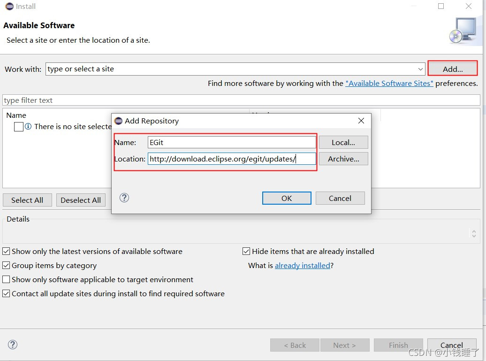Click the 'Available Software' heading
The height and width of the screenshot is (361, 486).
click(x=39, y=25)
